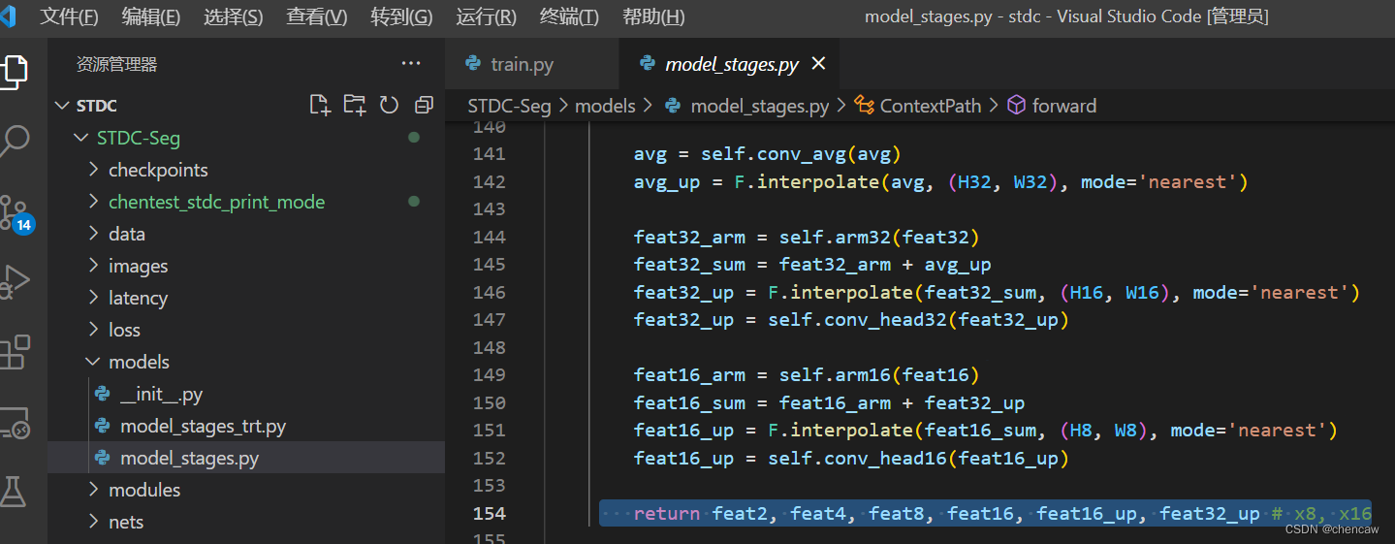Screen dimensions: 1395x544
Task: Open the Extensions view
Action: [x=14, y=351]
